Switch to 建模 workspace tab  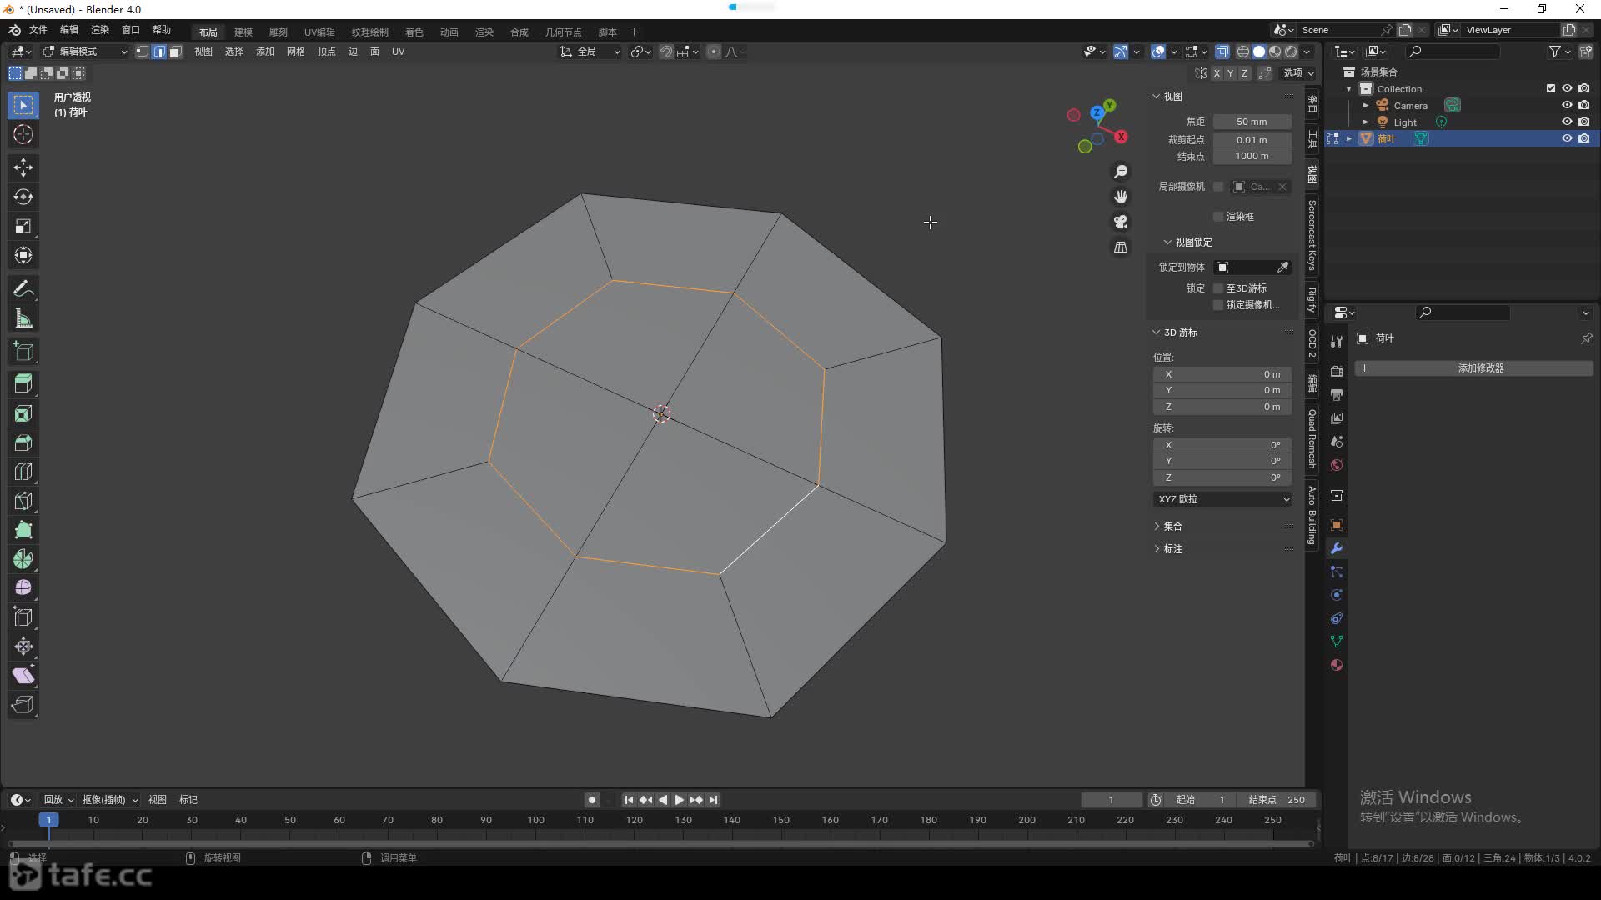243,32
